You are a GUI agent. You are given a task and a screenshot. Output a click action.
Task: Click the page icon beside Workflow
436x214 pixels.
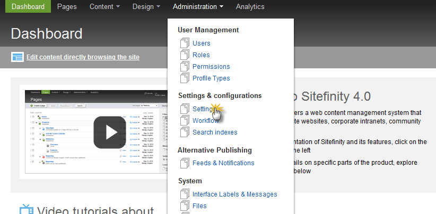185,120
